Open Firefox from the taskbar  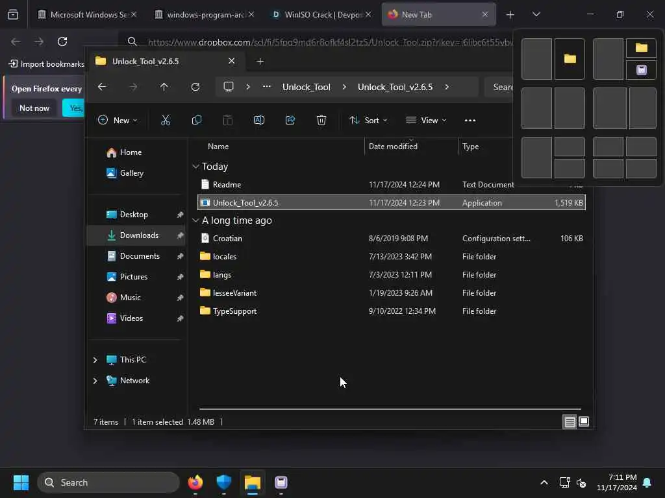(x=195, y=482)
